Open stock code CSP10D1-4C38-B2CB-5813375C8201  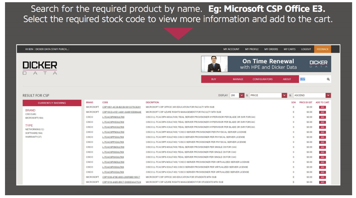[x=121, y=107]
